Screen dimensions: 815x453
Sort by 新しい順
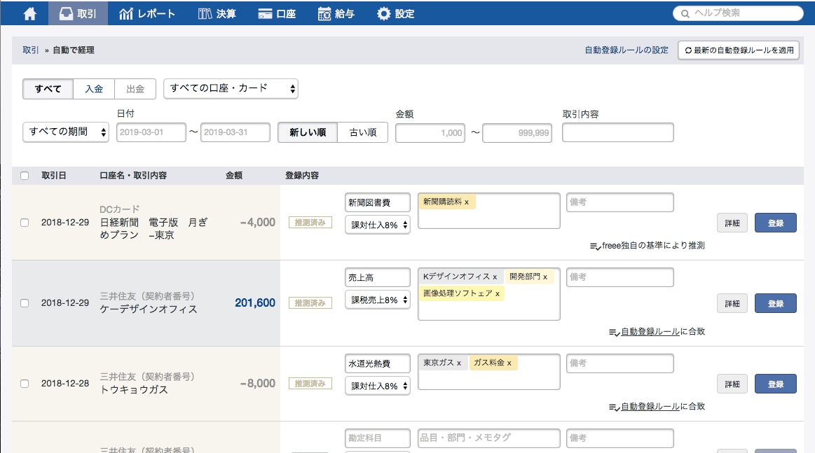click(308, 132)
